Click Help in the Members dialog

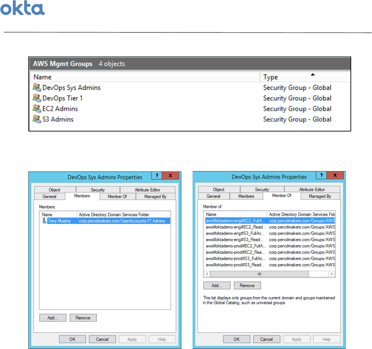coord(162,339)
